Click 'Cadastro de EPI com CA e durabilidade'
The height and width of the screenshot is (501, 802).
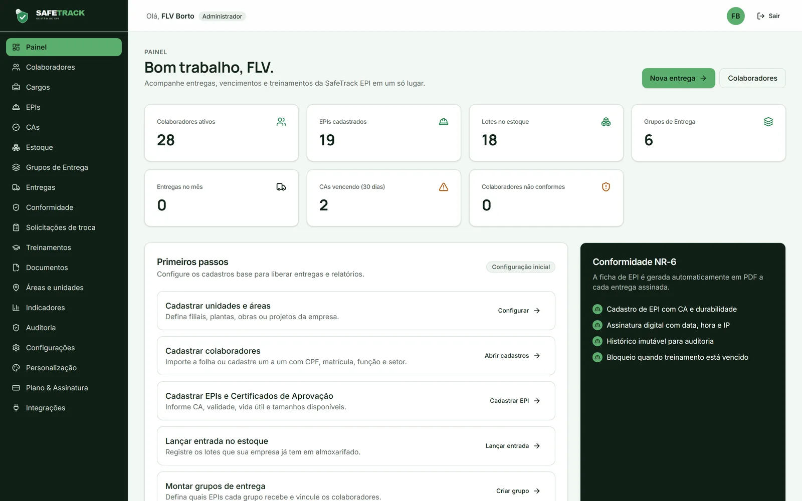coord(672,309)
